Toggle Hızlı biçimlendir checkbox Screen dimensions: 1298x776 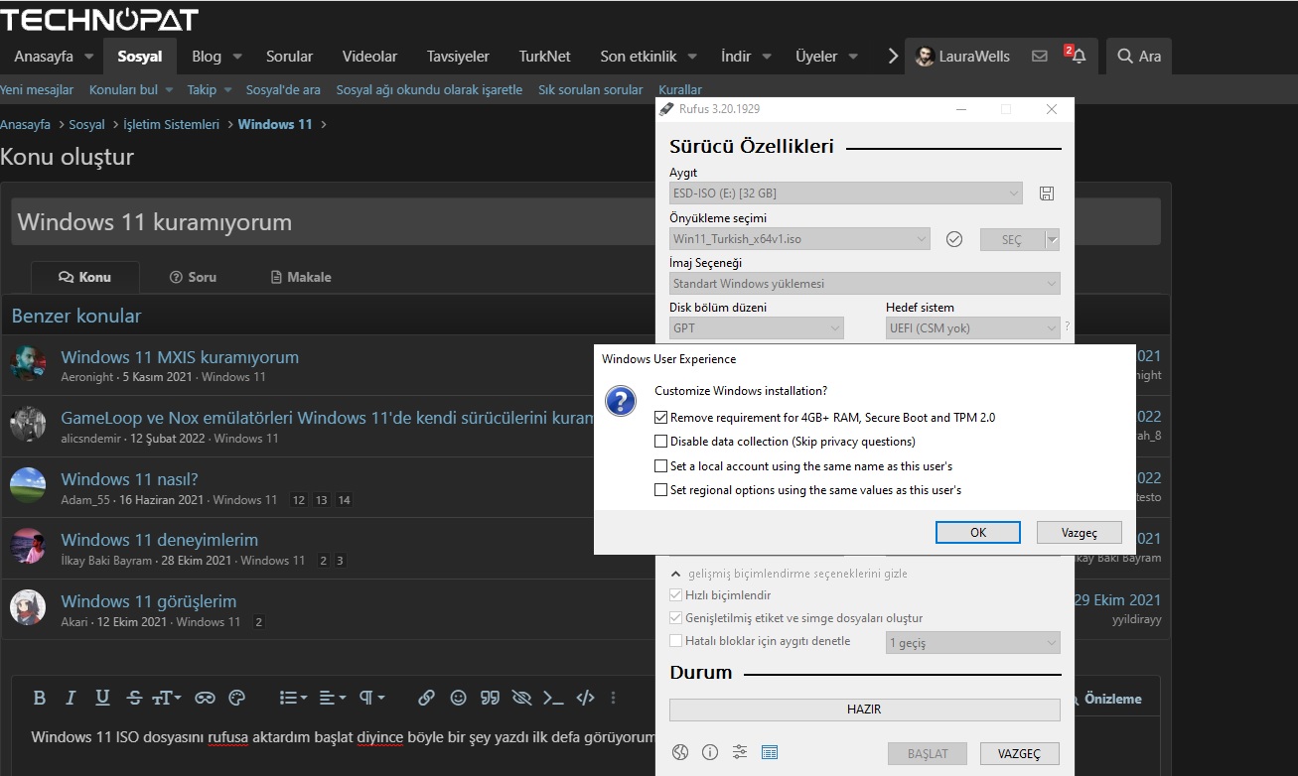[676, 595]
